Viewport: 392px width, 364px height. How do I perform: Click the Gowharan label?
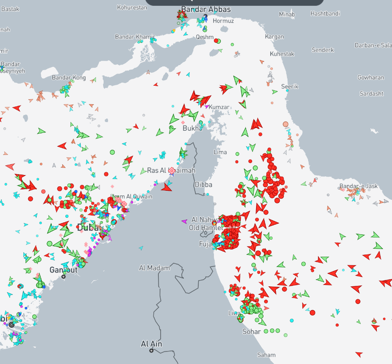click(370, 77)
